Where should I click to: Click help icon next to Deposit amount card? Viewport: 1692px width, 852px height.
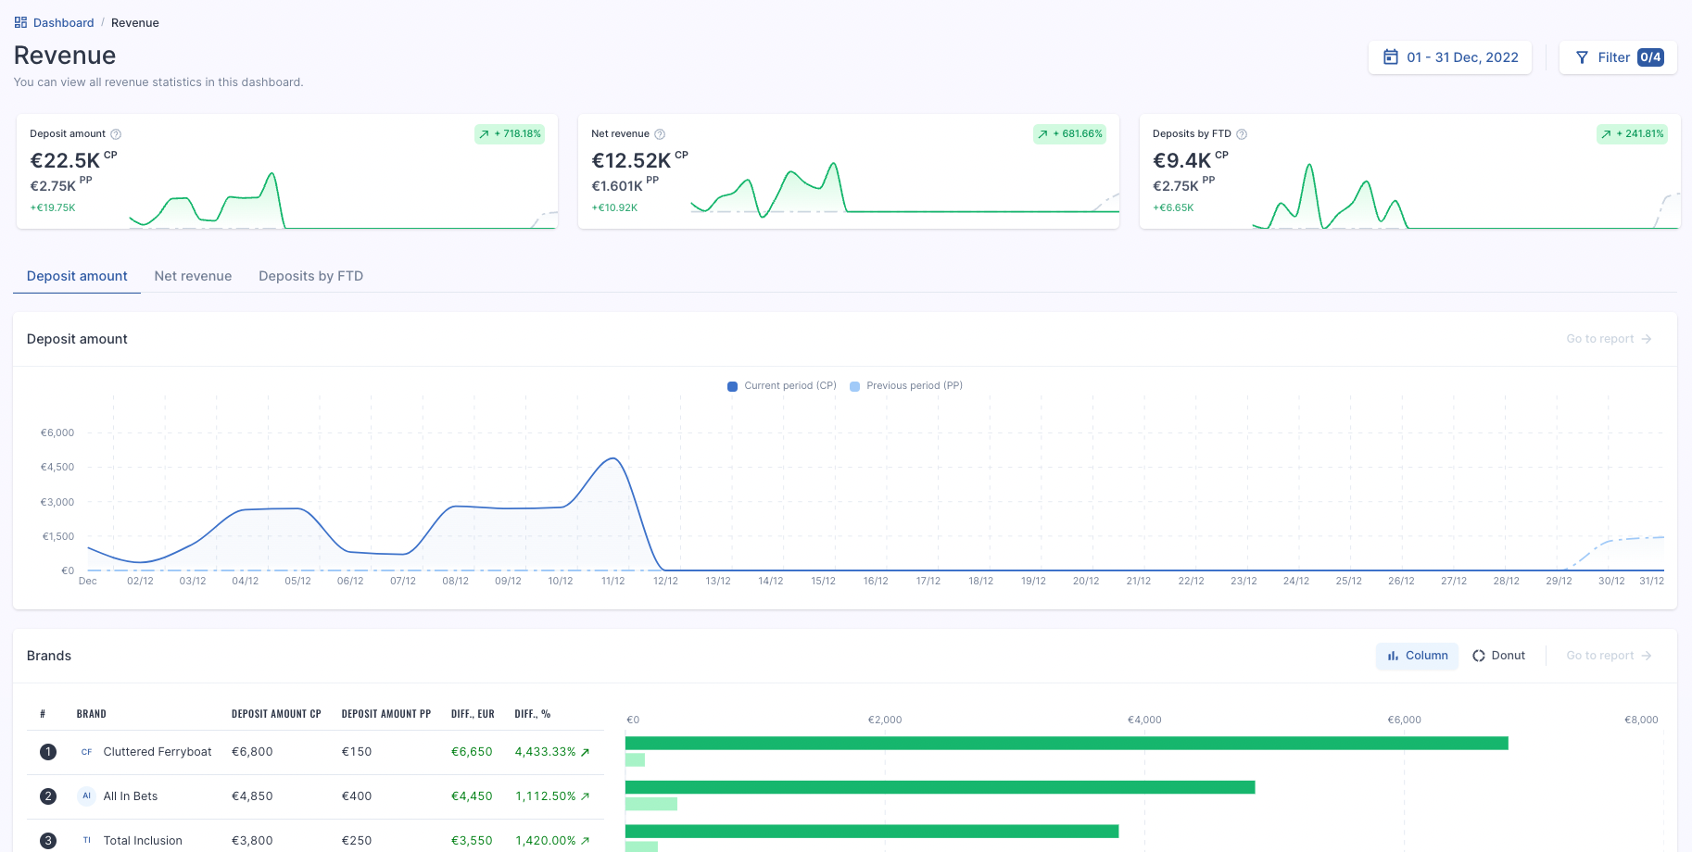click(x=116, y=134)
